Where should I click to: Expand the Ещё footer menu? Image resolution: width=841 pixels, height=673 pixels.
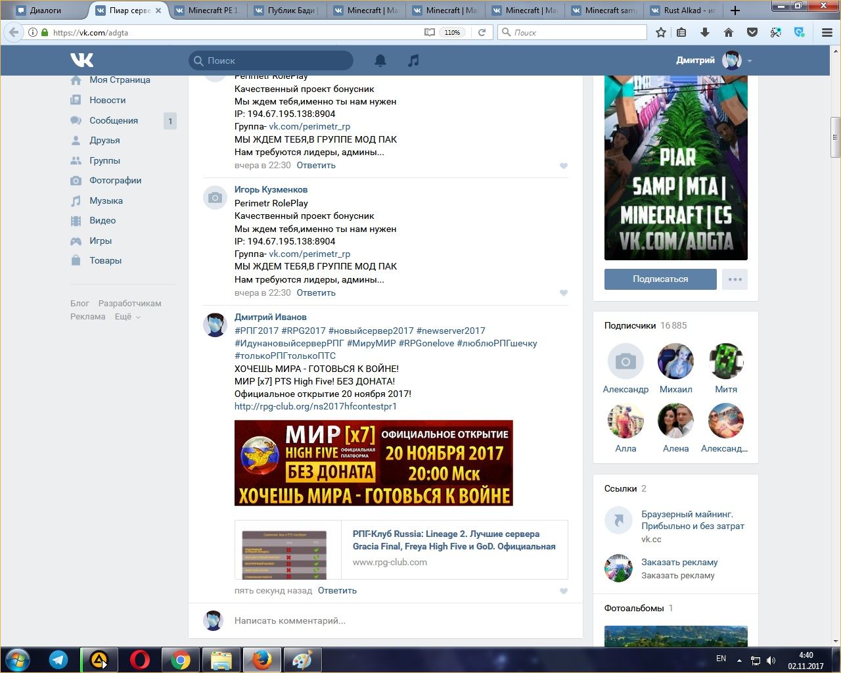point(127,317)
